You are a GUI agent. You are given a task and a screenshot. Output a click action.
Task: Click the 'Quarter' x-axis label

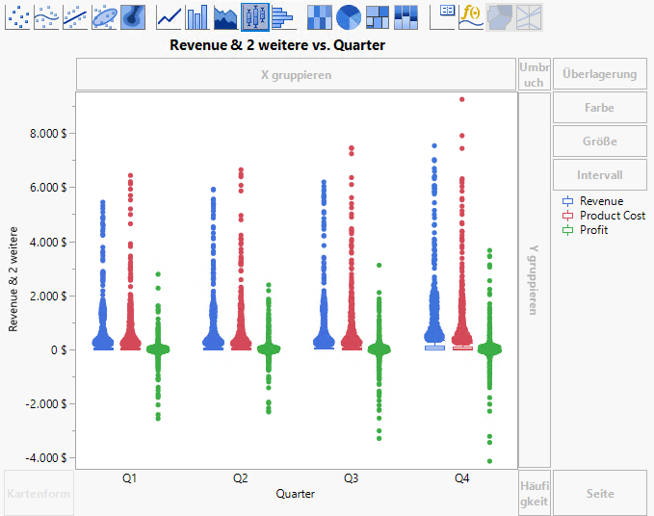tap(296, 494)
